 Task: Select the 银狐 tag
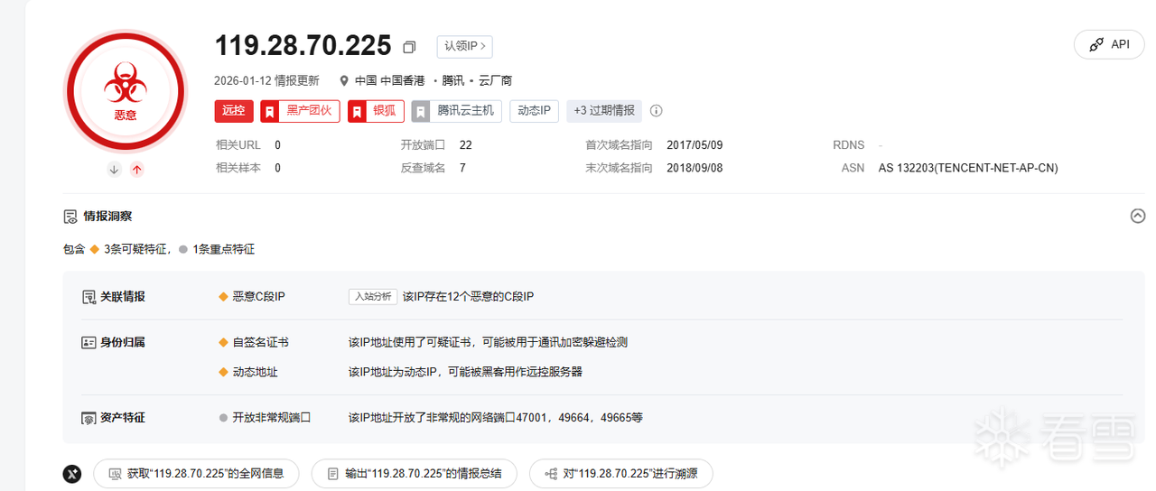click(376, 111)
